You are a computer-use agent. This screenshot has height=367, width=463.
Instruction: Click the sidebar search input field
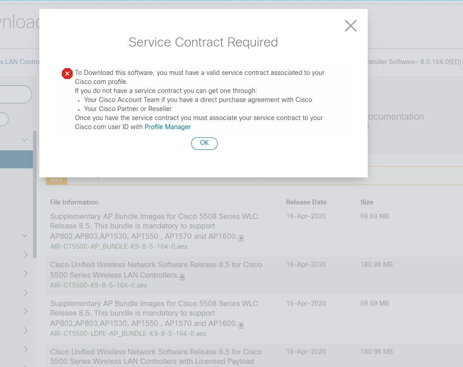(x=16, y=94)
